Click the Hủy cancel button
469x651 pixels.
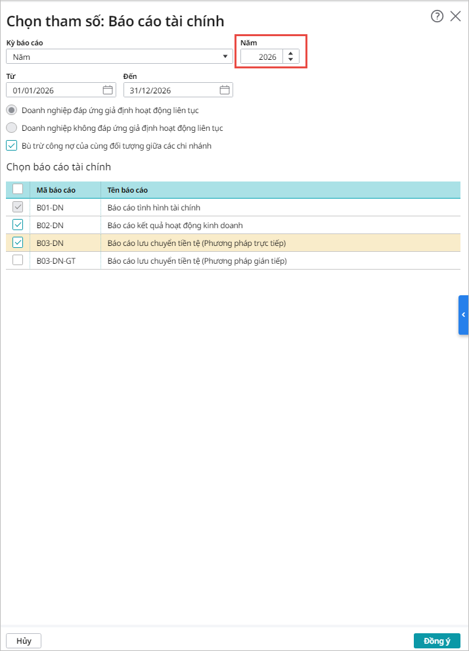[x=24, y=641]
